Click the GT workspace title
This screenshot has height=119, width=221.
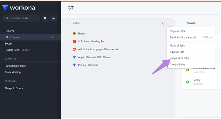pyautogui.click(x=70, y=8)
